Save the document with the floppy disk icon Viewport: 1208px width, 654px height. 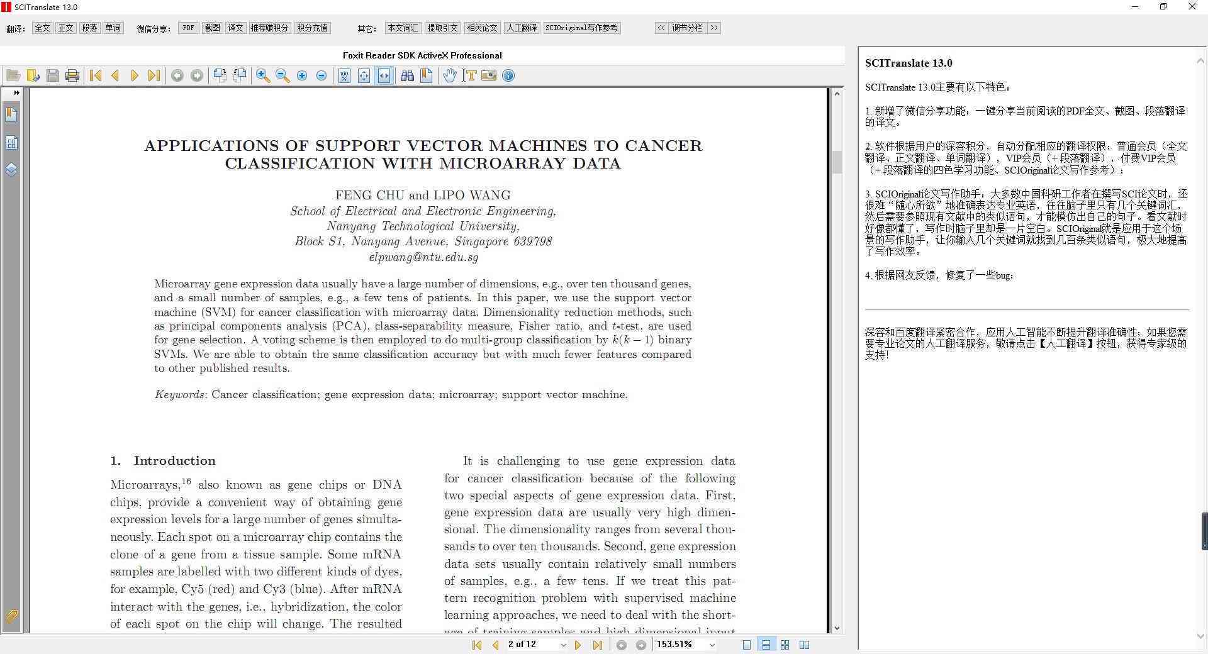(x=53, y=75)
